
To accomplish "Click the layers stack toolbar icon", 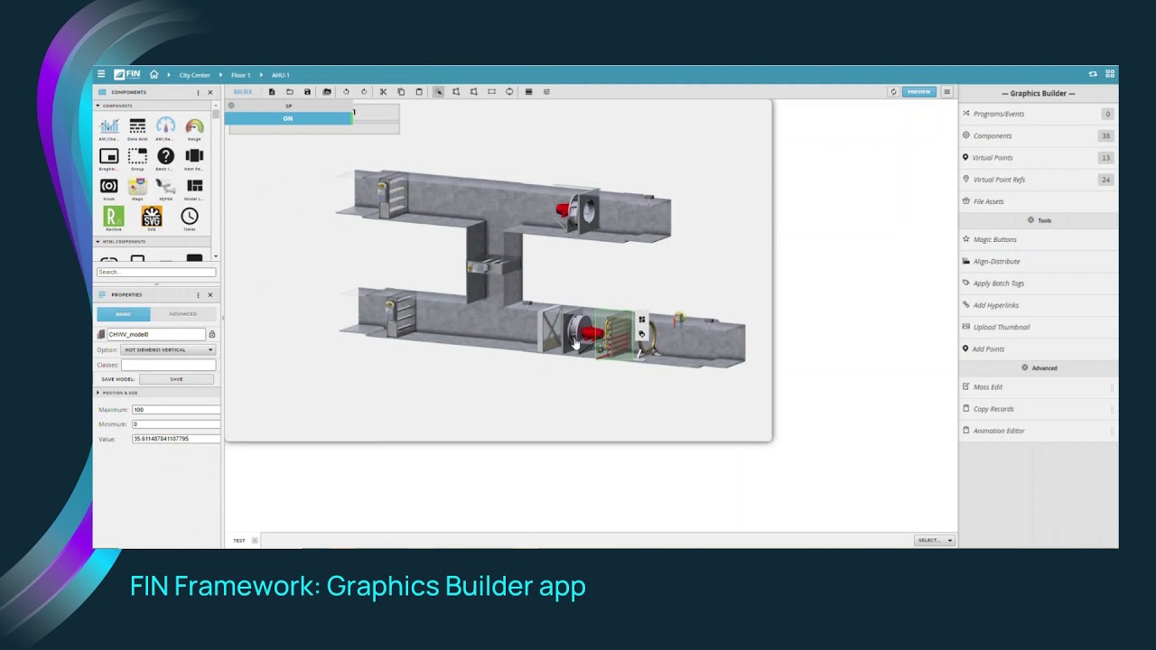I will (x=528, y=91).
